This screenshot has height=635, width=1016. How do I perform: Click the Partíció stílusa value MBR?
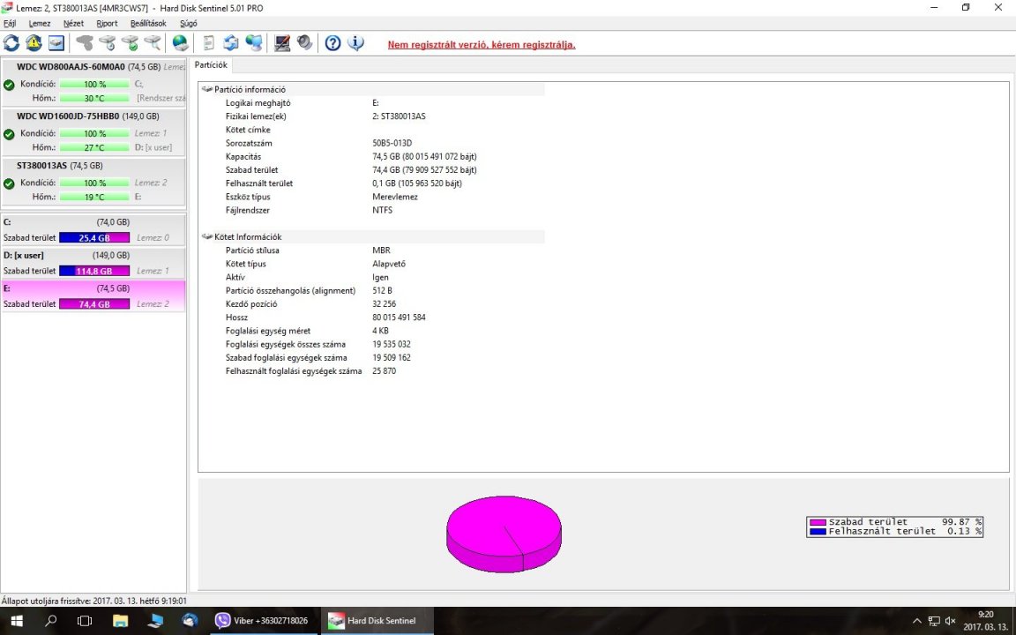point(381,250)
